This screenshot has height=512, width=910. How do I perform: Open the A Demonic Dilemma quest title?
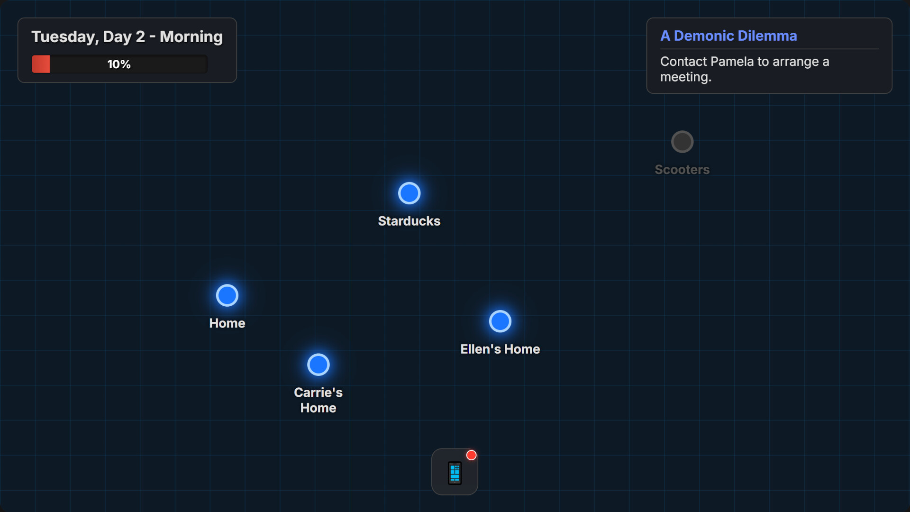[728, 36]
